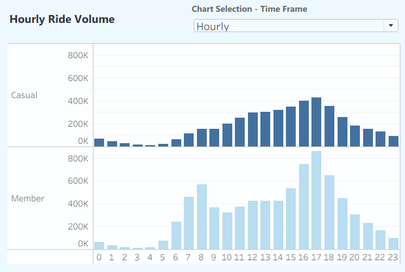Click the Casual bar at hour 23
Image resolution: width=405 pixels, height=272 pixels.
pos(393,141)
